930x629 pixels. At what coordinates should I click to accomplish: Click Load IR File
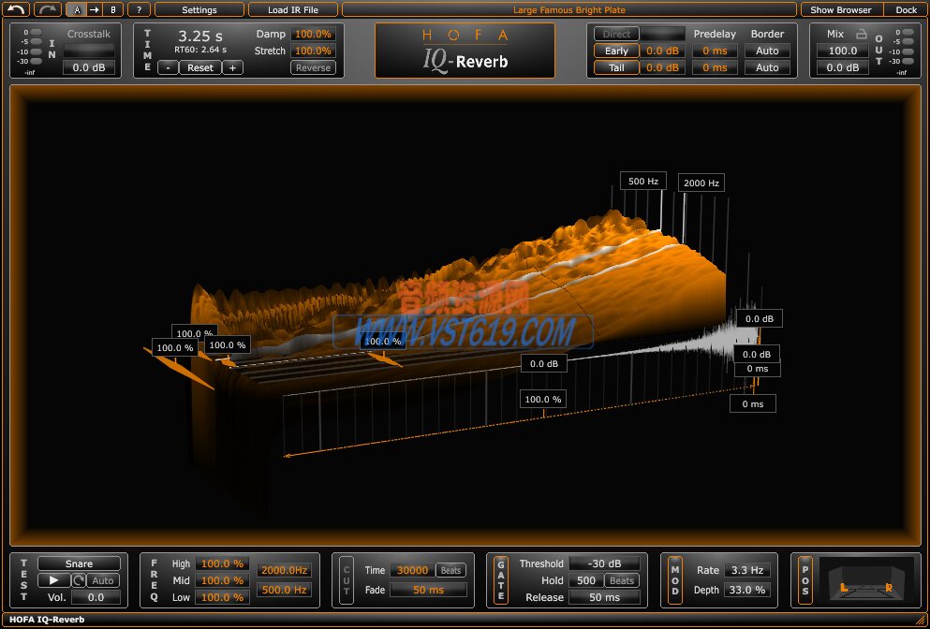click(293, 9)
